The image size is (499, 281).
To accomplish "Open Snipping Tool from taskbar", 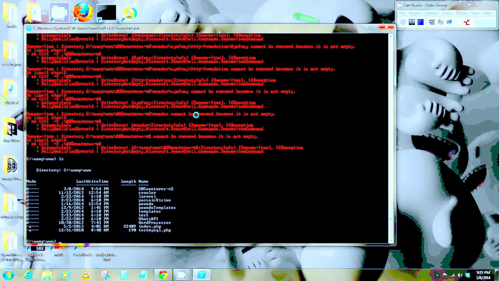I will [x=104, y=275].
